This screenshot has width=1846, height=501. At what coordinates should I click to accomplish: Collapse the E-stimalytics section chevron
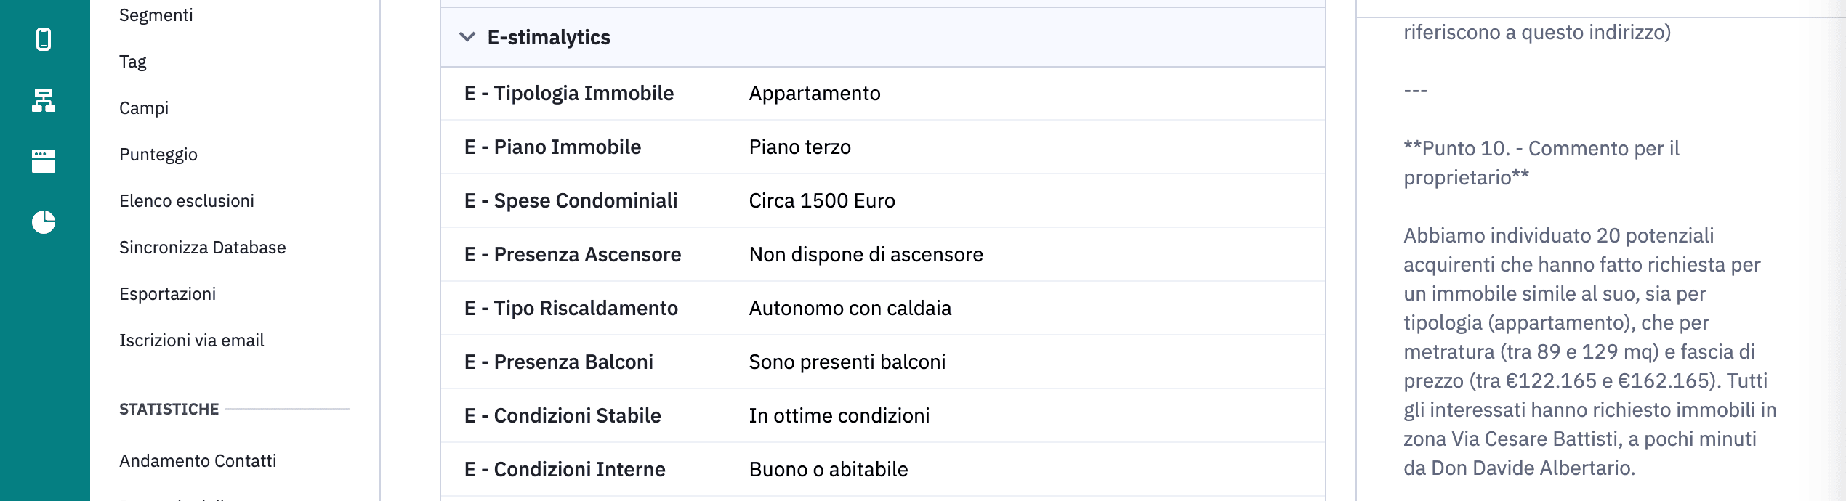467,37
